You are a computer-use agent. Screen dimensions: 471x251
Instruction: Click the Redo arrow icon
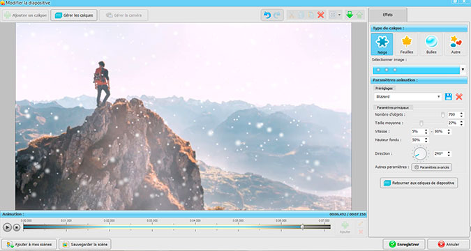[277, 15]
